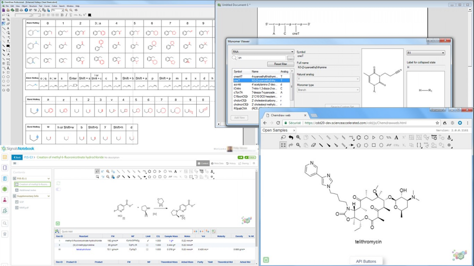The image size is (474, 266).
Task: Select the benzene ring tool in ChemDraw web
Action: [x=359, y=138]
